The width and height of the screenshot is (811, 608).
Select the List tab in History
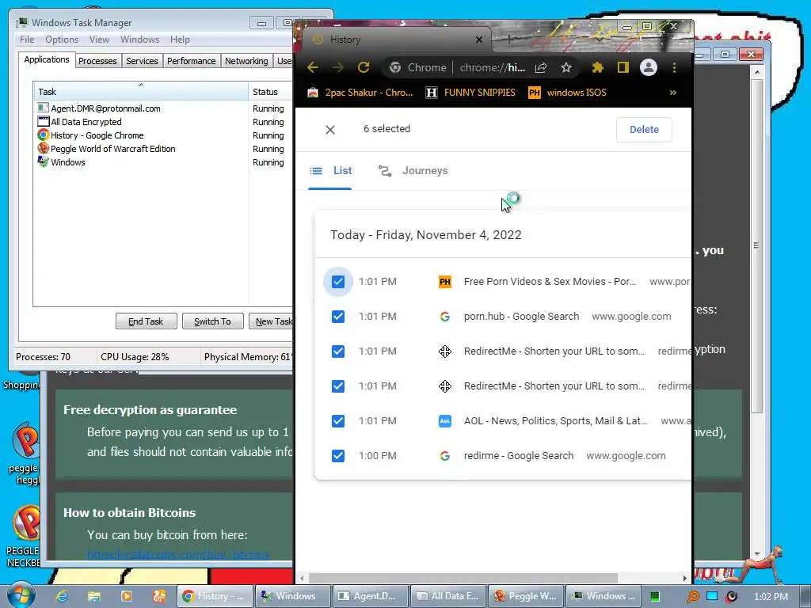330,171
